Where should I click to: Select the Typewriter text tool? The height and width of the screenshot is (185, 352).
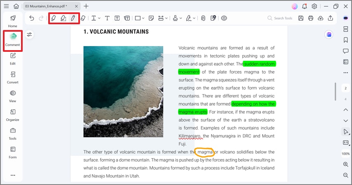107,18
